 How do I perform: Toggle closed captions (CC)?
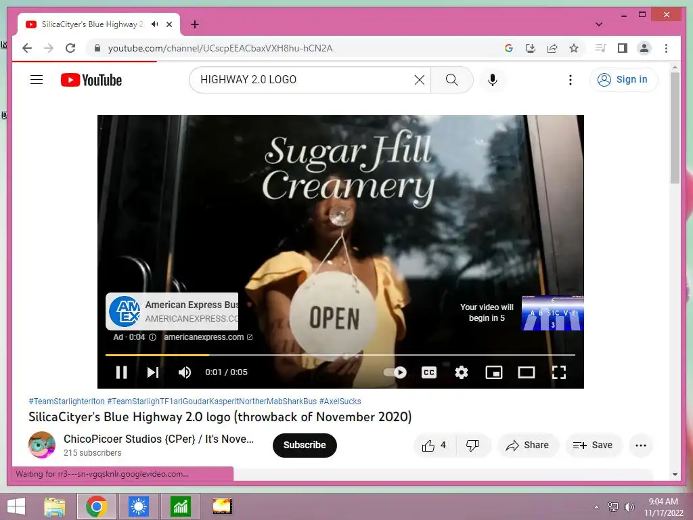coord(428,372)
